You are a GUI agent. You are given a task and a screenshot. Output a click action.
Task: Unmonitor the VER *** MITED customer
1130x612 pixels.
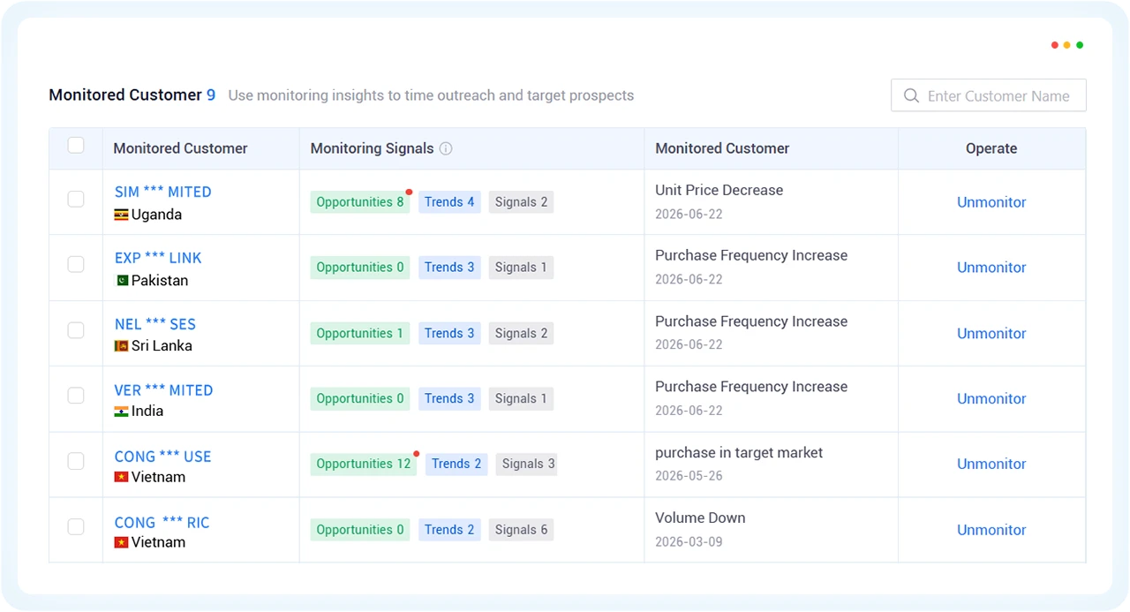pos(991,399)
